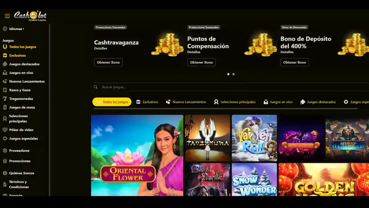Click the Exclusivos icon in sidebar

[x=5, y=55]
